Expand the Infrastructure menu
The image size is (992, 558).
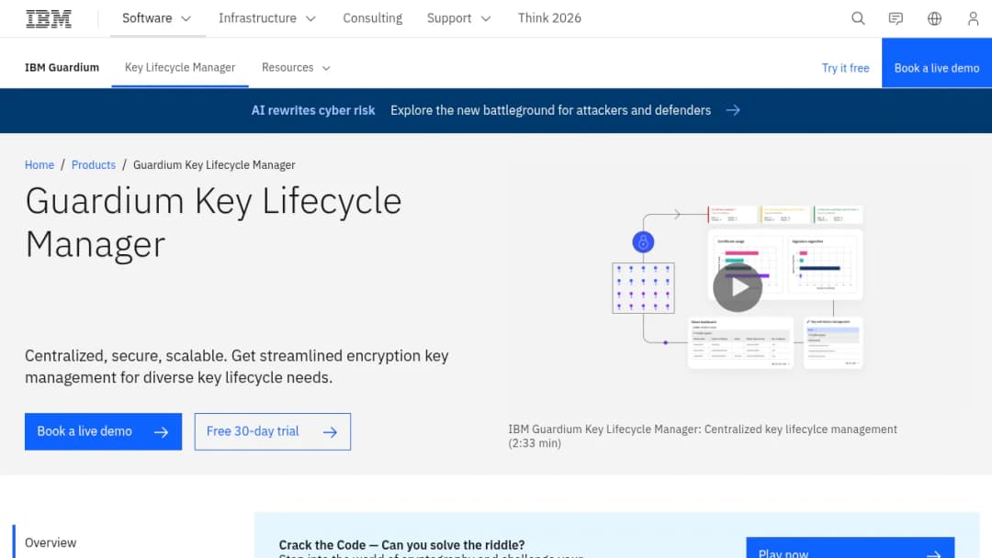267,18
